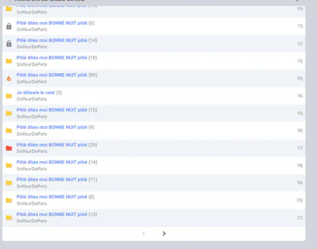Click the 14j date on the (89) topic row
The height and width of the screenshot is (249, 317).
(x=300, y=78)
